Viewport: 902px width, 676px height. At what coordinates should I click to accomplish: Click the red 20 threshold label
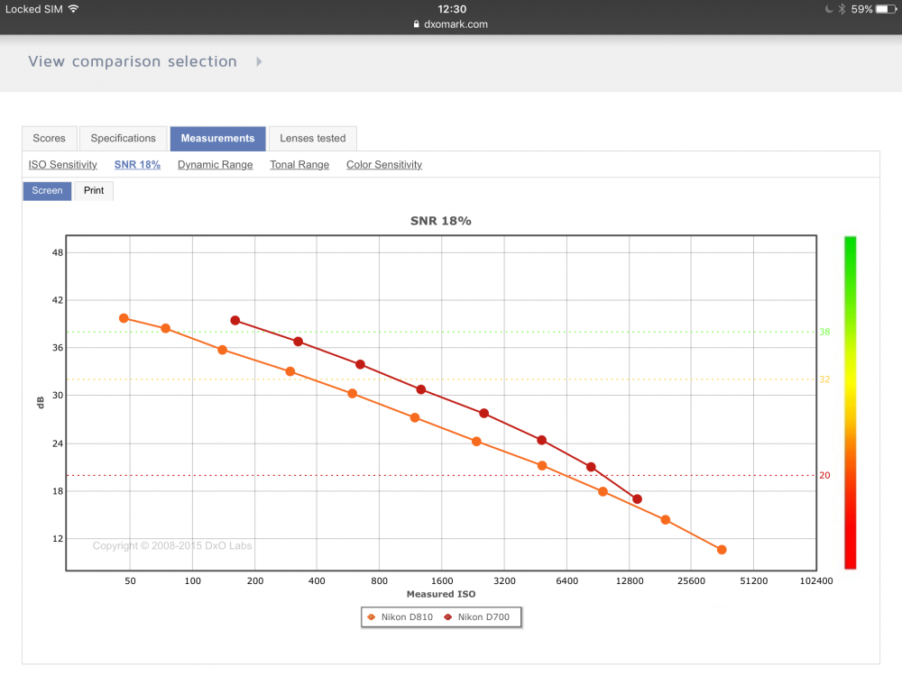click(x=824, y=475)
